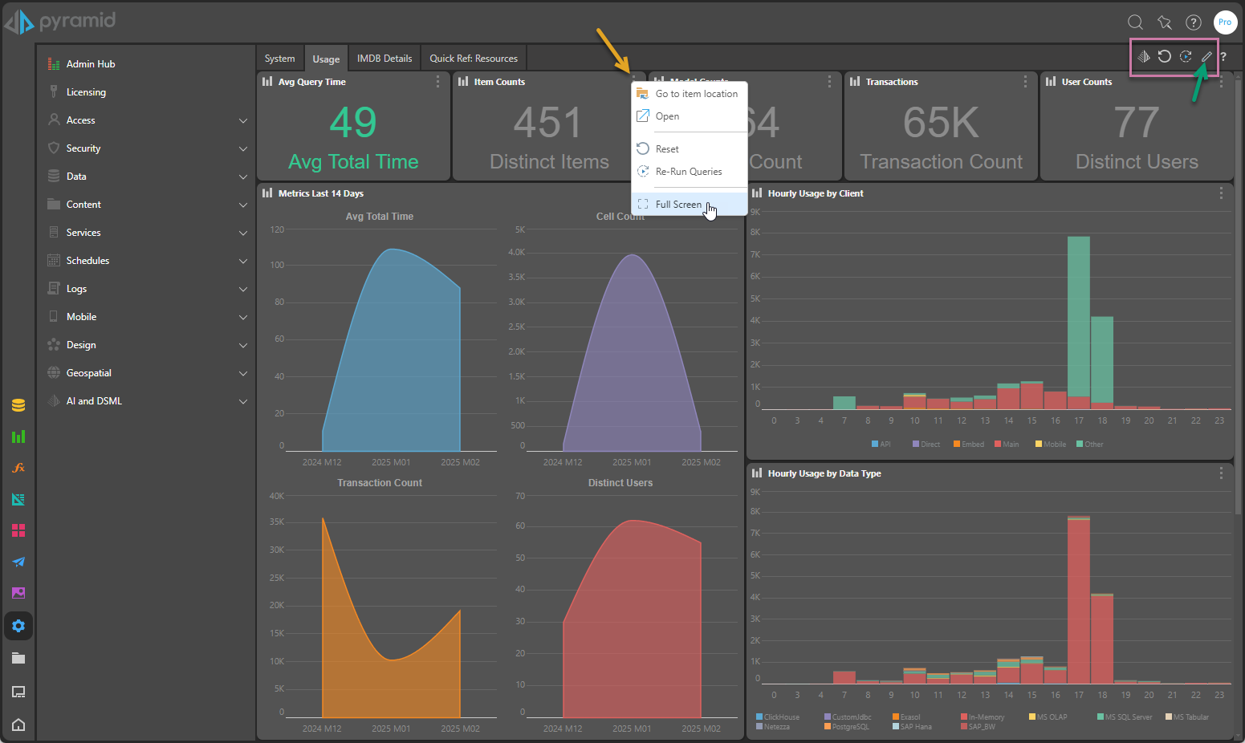
Task: Choose Full Screen from the context menu
Action: [678, 205]
